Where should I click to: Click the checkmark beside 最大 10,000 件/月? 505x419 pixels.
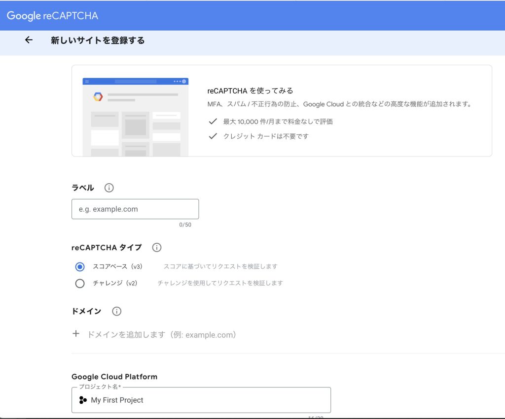point(213,121)
